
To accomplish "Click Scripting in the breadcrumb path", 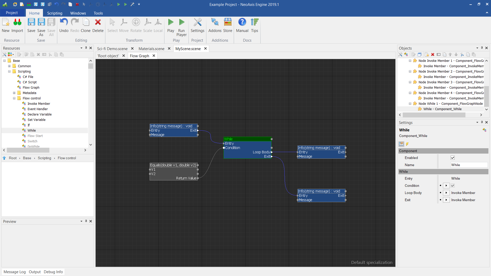I will 44,158.
